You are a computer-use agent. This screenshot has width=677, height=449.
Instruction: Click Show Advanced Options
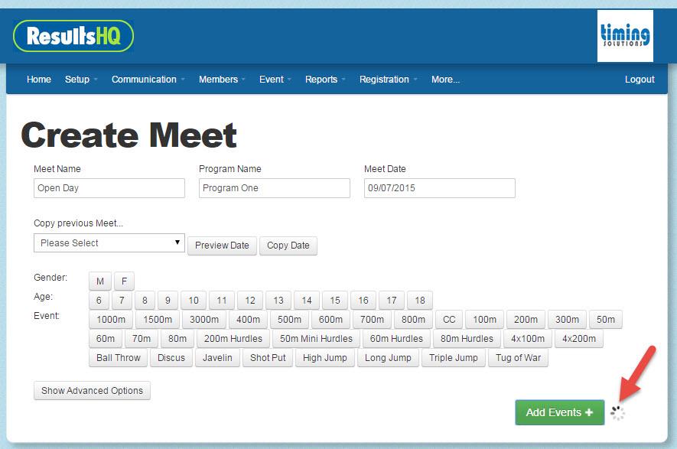pyautogui.click(x=92, y=390)
